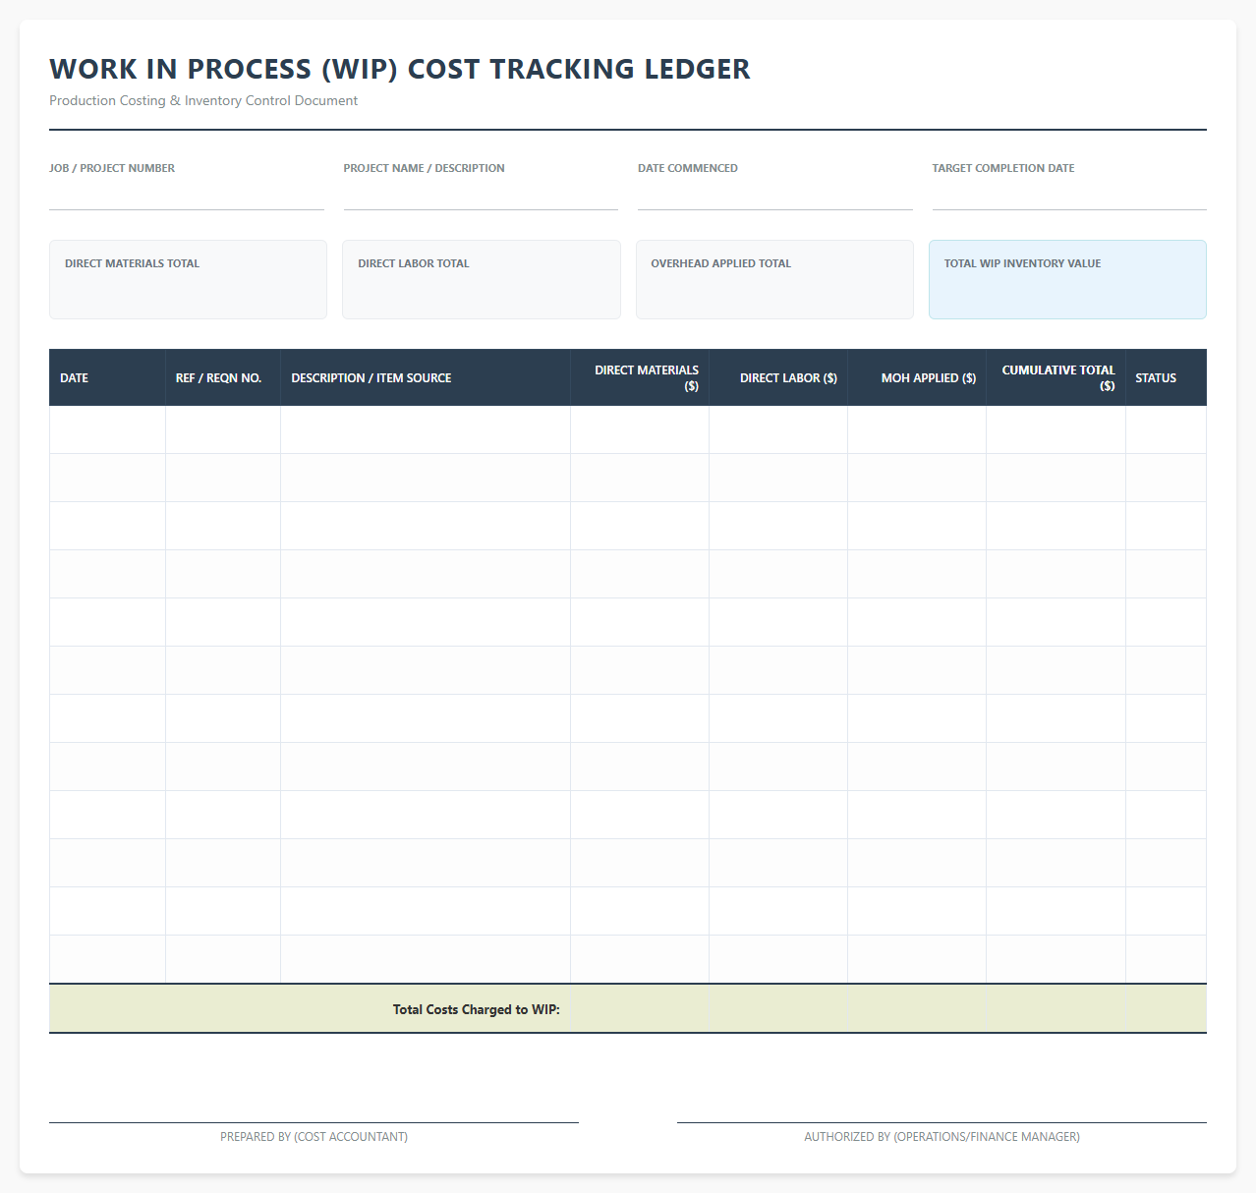
Task: Click the Prepared By signature line
Action: click(314, 1122)
